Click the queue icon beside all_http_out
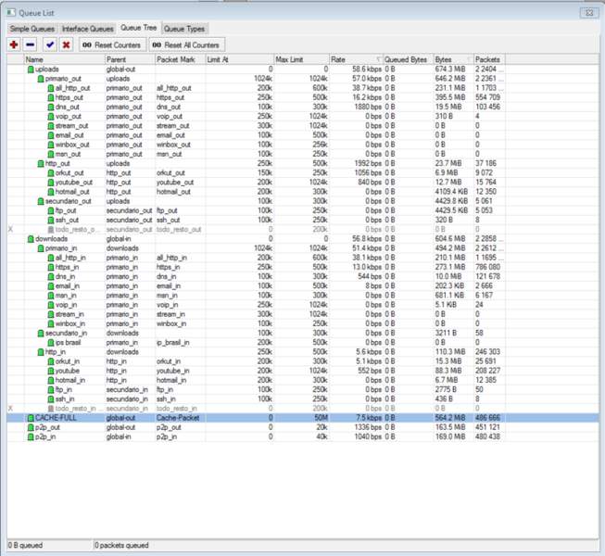The image size is (605, 556). [51, 88]
